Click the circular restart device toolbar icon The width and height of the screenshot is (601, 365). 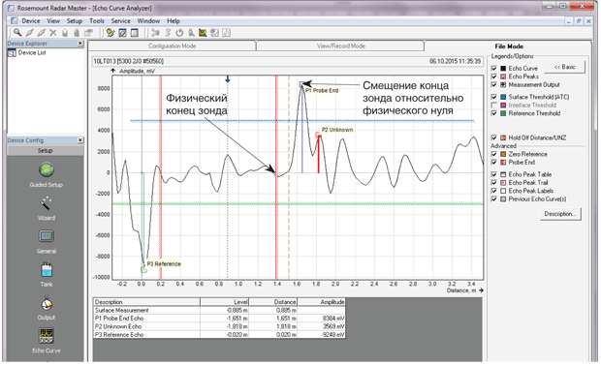tap(179, 33)
